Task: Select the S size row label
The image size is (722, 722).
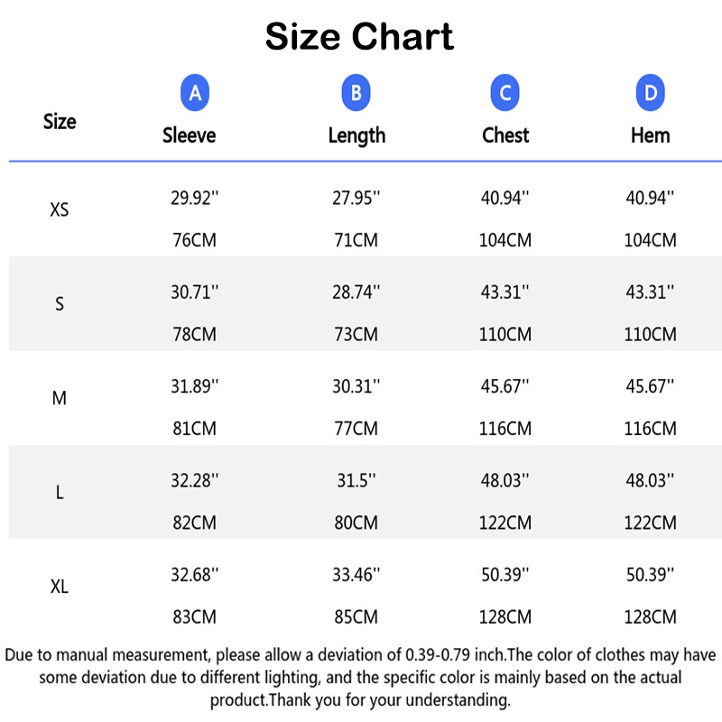Action: coord(60,304)
